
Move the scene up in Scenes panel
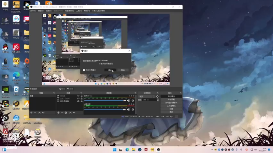(40, 113)
